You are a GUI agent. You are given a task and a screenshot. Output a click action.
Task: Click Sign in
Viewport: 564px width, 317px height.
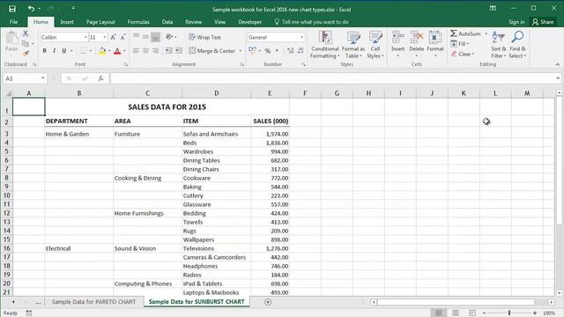tap(516, 22)
